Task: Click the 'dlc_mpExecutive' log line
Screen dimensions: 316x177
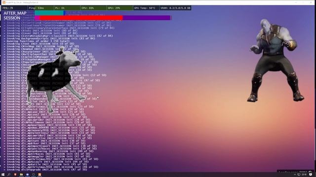Action: pos(48,138)
